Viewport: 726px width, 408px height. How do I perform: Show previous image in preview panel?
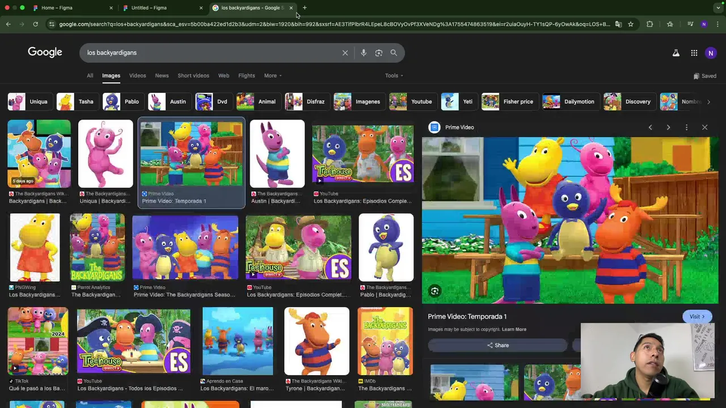click(651, 127)
